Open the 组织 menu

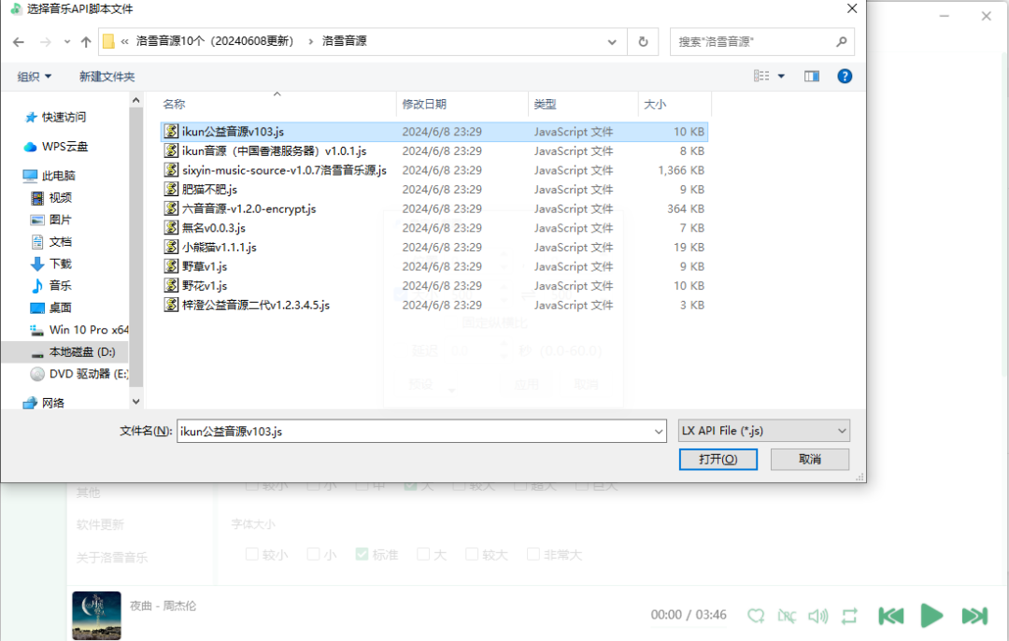tap(35, 77)
